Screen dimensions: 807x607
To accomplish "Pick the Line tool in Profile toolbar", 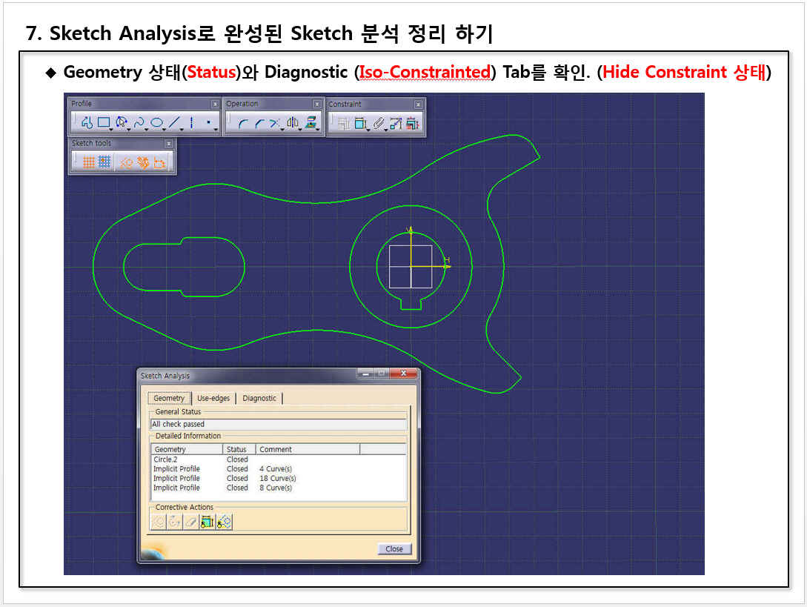I will click(174, 123).
